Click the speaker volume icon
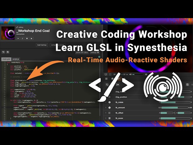Screen dimensions: 193x145 [x=130, y=74]
